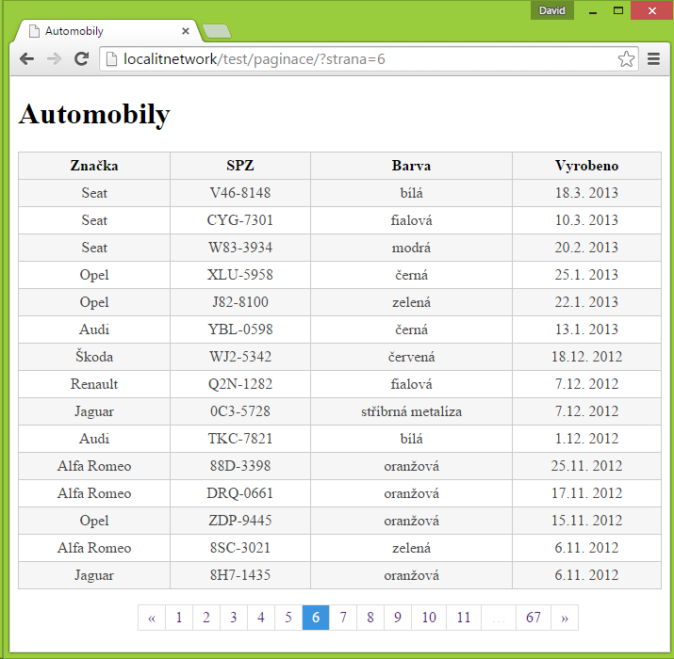Click the David profile button
This screenshot has height=659, width=674.
551,10
